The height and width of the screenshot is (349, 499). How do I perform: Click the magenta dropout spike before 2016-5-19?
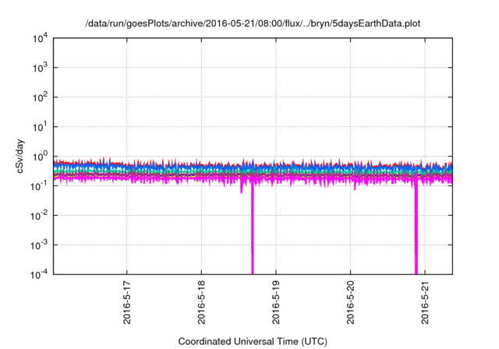pyautogui.click(x=253, y=227)
